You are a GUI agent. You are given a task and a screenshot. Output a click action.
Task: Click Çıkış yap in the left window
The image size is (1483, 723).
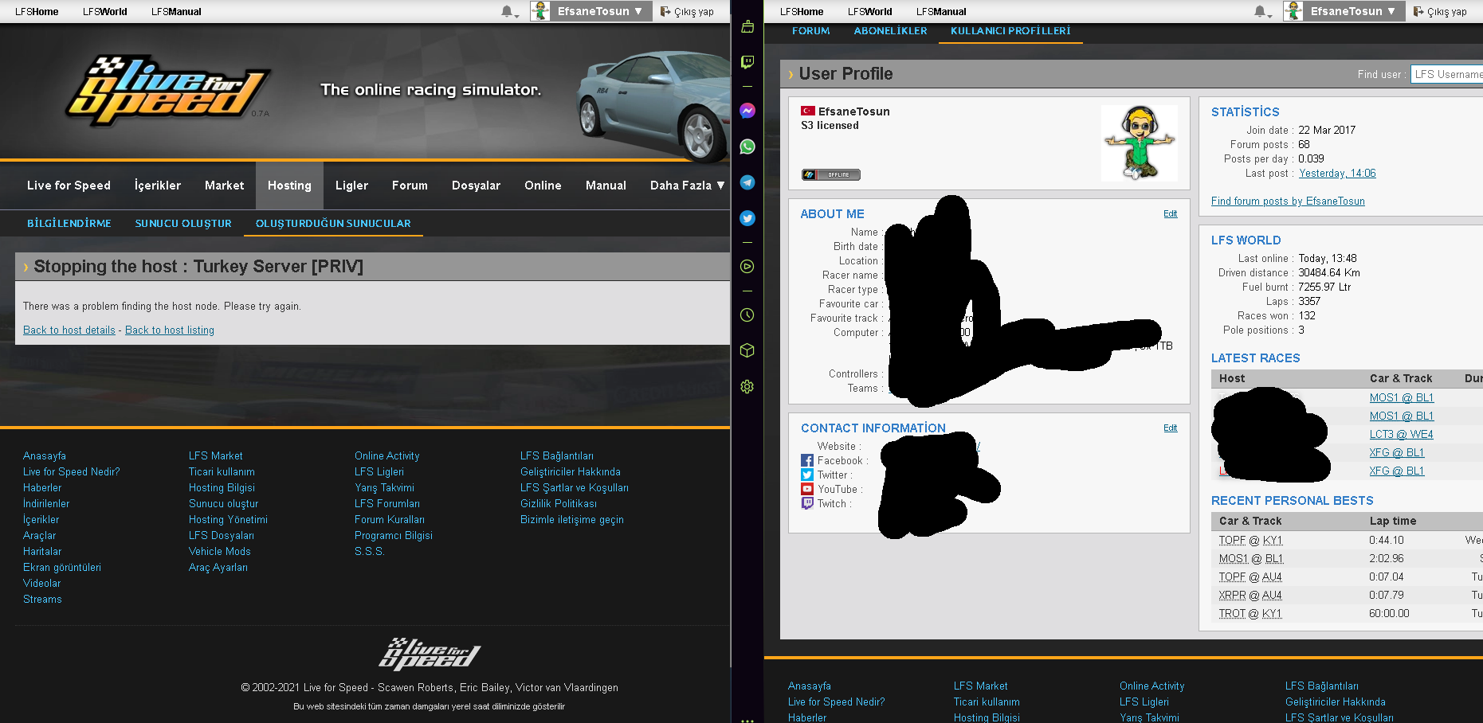pos(687,11)
